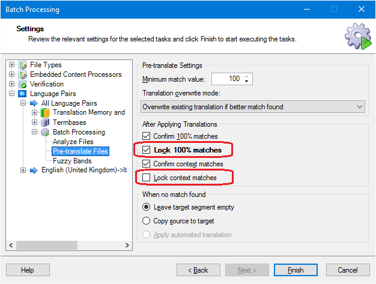The image size is (376, 284).
Task: Collapse the Language Pairs node
Action: click(x=11, y=94)
